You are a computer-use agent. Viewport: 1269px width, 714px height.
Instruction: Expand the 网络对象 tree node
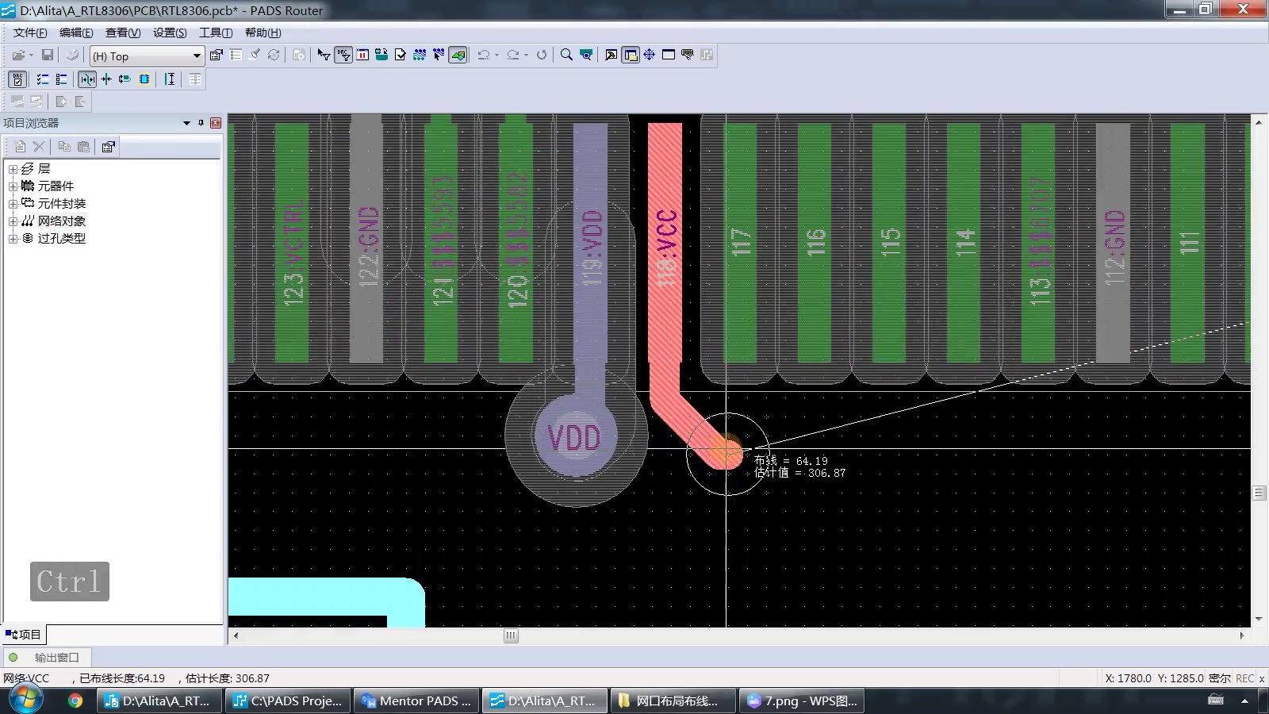tap(13, 221)
